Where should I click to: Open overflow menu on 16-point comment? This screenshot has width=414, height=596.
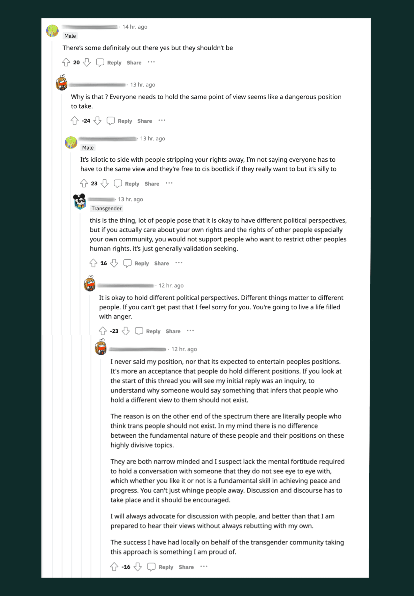pos(179,263)
